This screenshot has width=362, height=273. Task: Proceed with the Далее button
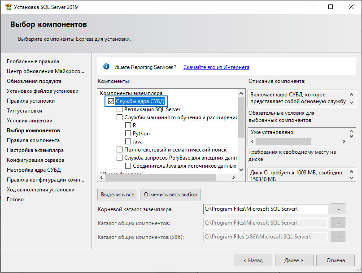pos(294,260)
